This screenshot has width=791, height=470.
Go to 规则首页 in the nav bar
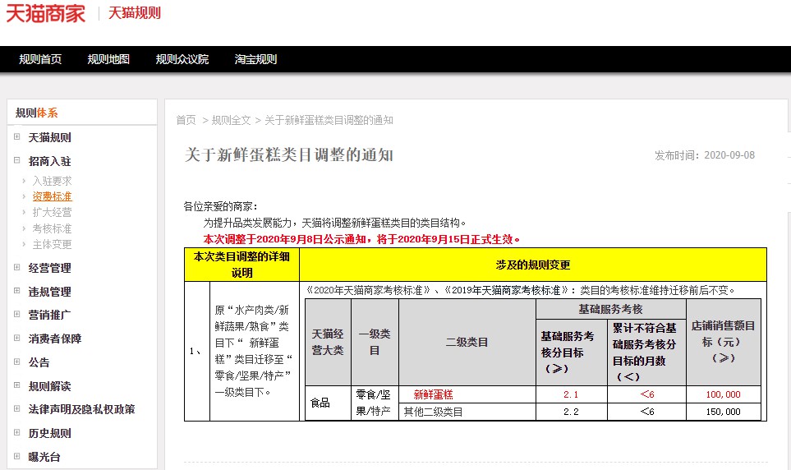(x=40, y=59)
